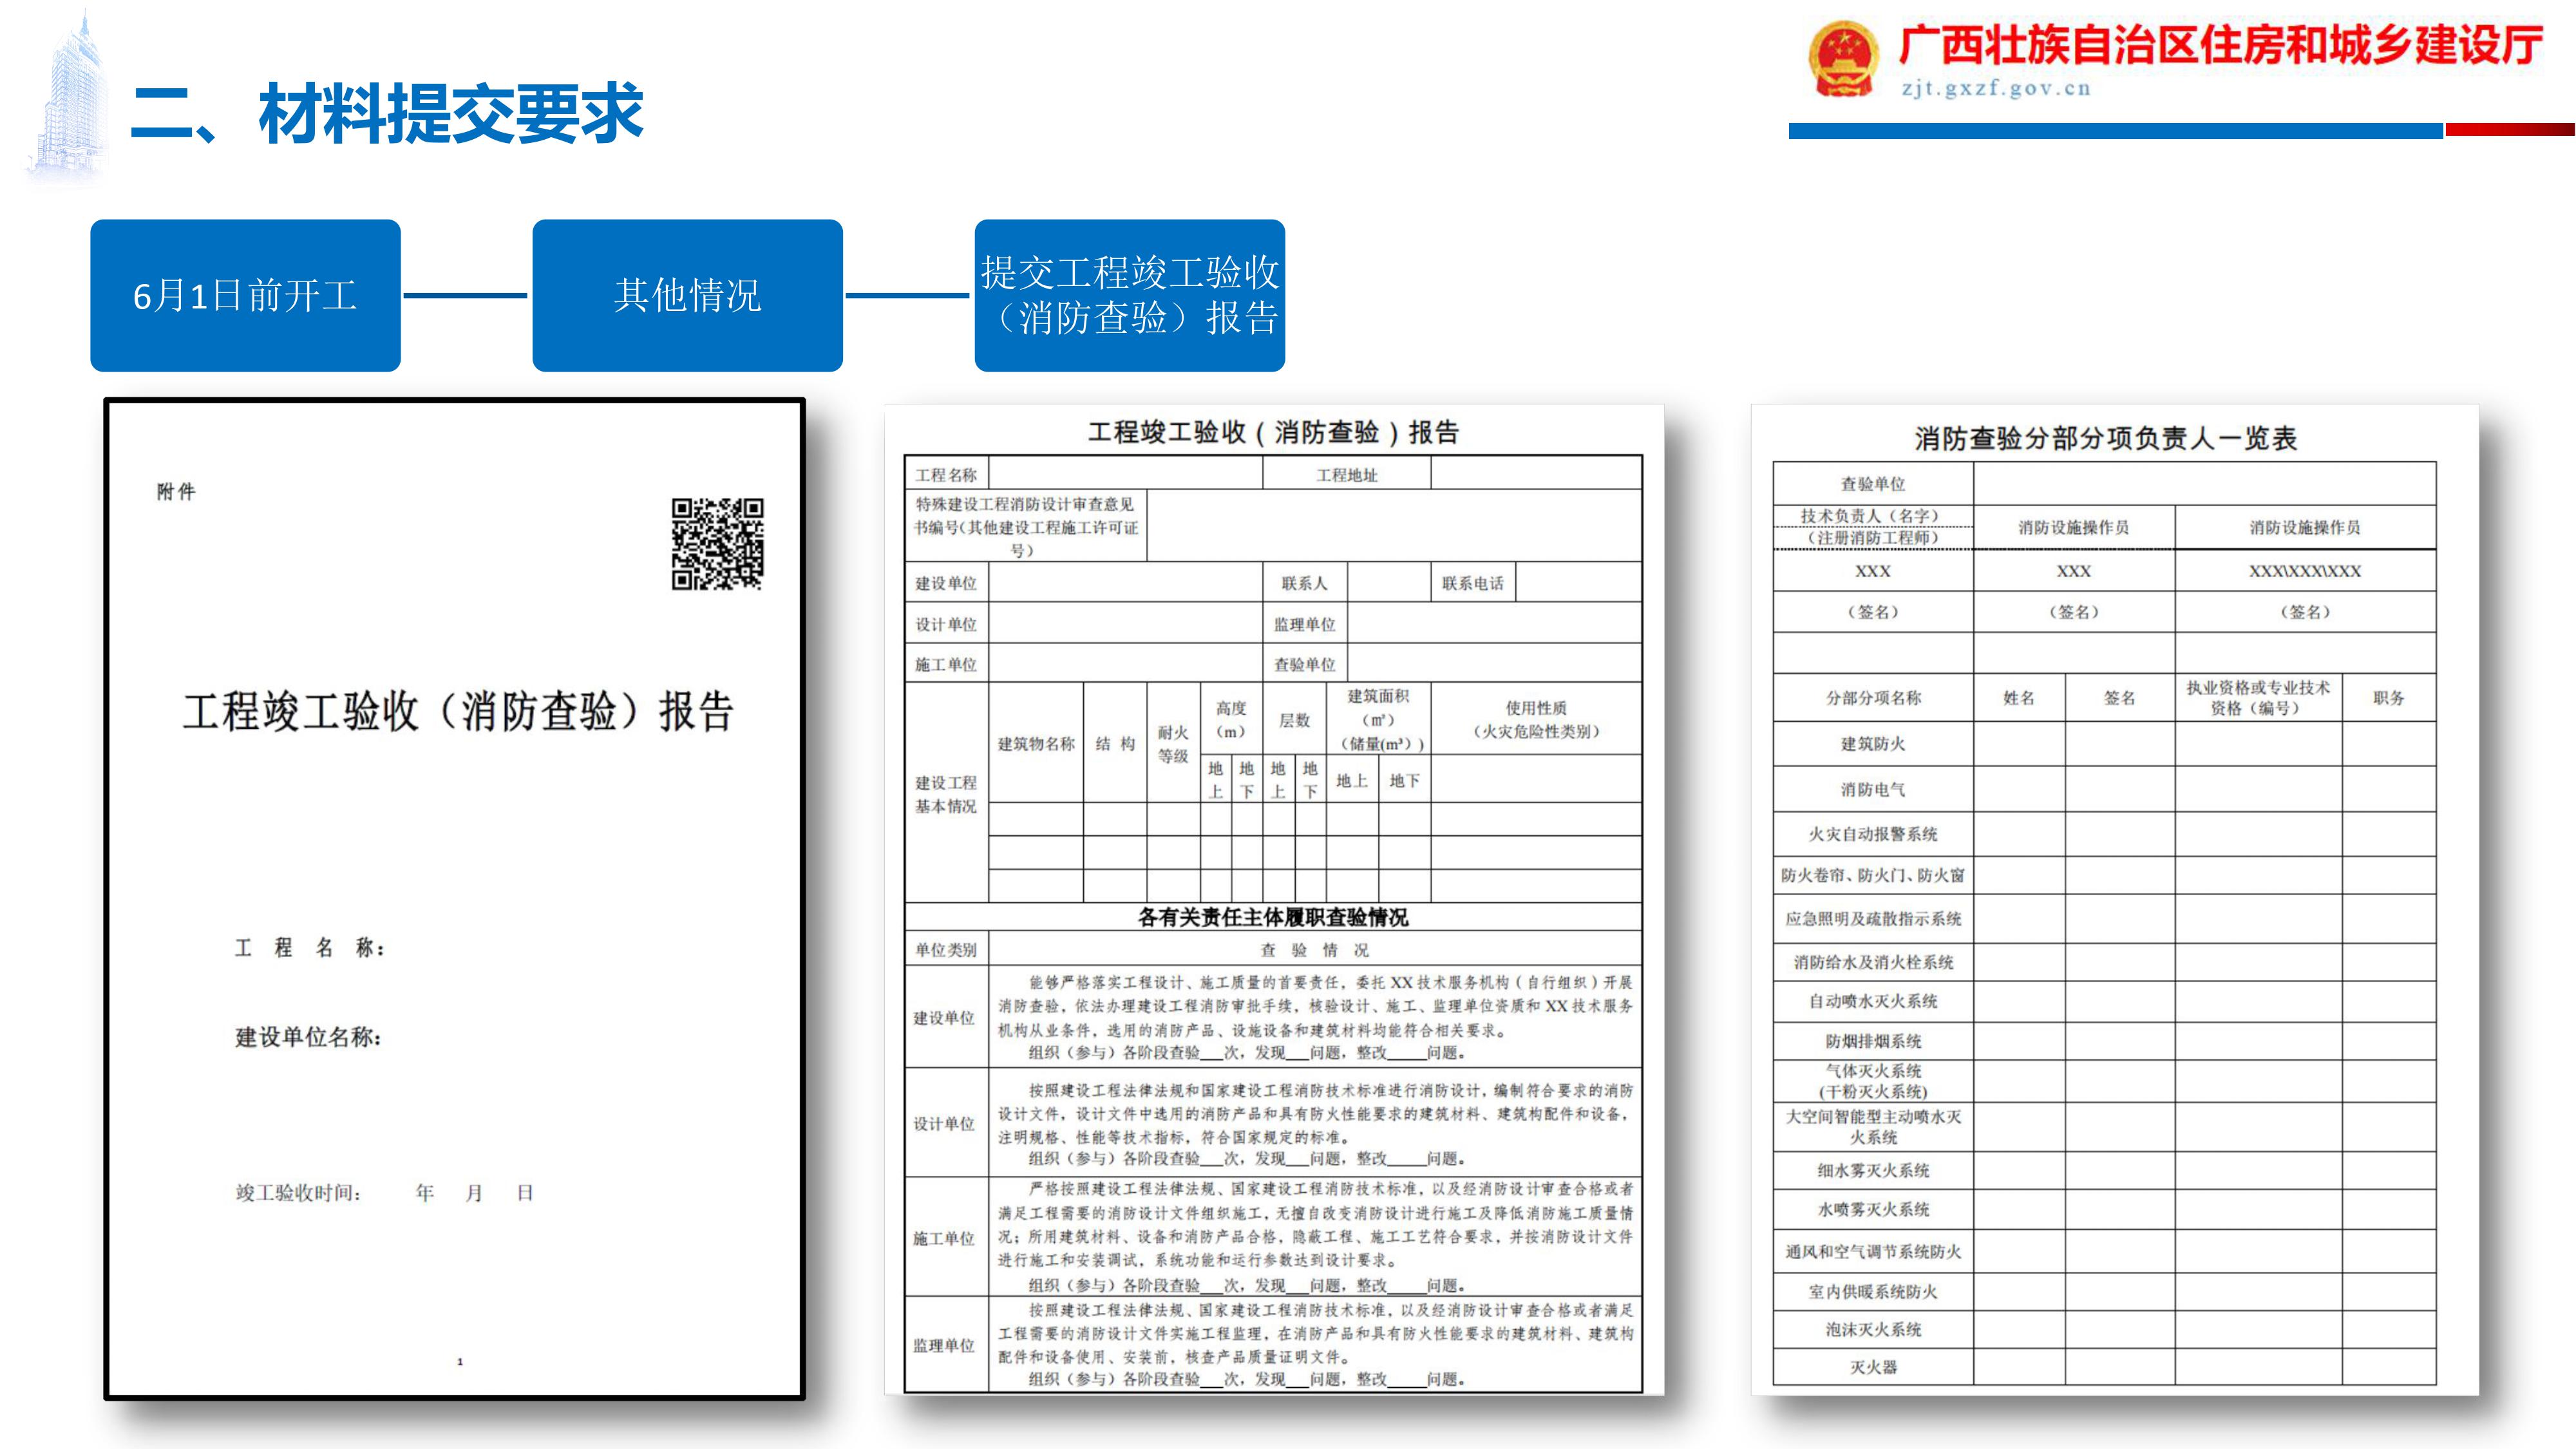
Task: Select the '其他情况' blue box
Action: 687,296
